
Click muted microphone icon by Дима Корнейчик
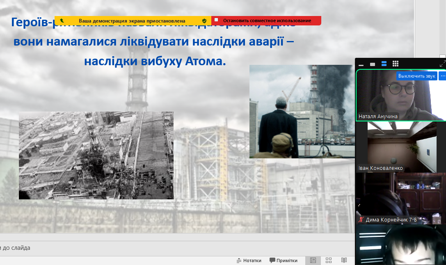coord(361,220)
